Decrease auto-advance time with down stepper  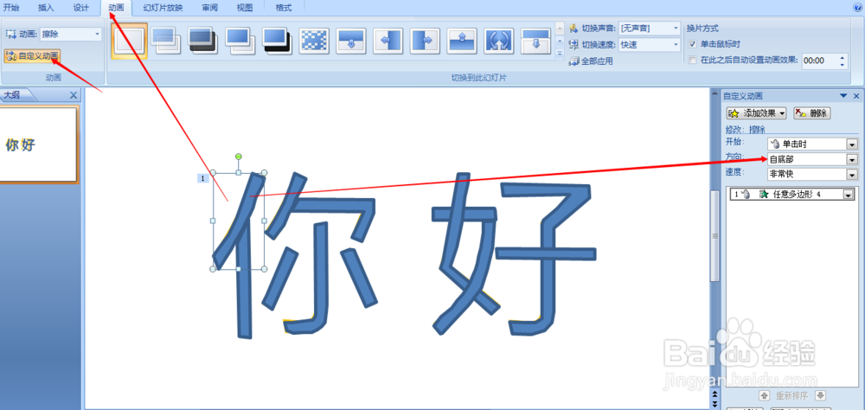(842, 65)
